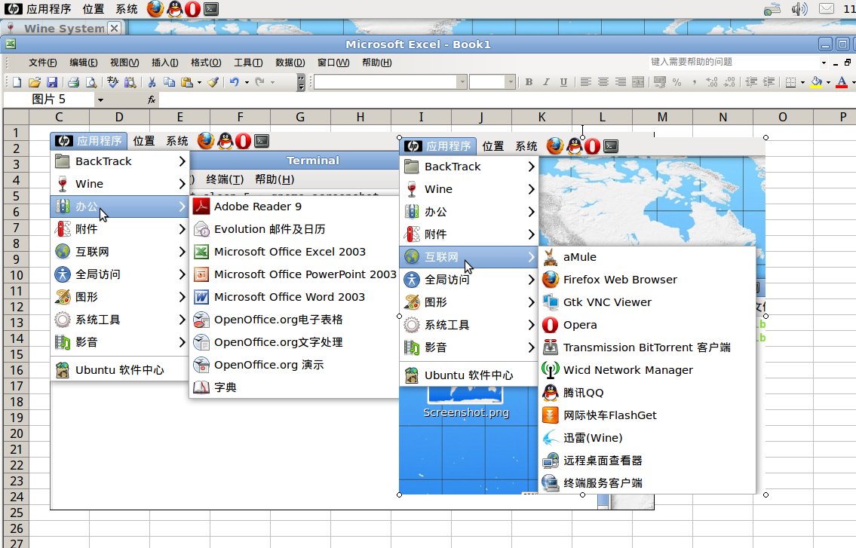Apply Currency style from formatting toolbar

659,82
